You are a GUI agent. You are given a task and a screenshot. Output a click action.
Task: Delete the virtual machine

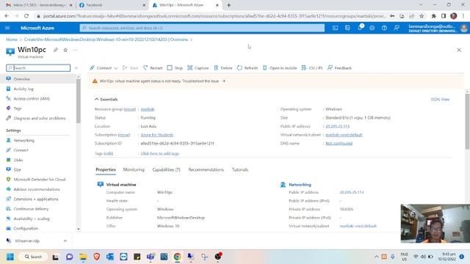[x=223, y=68]
